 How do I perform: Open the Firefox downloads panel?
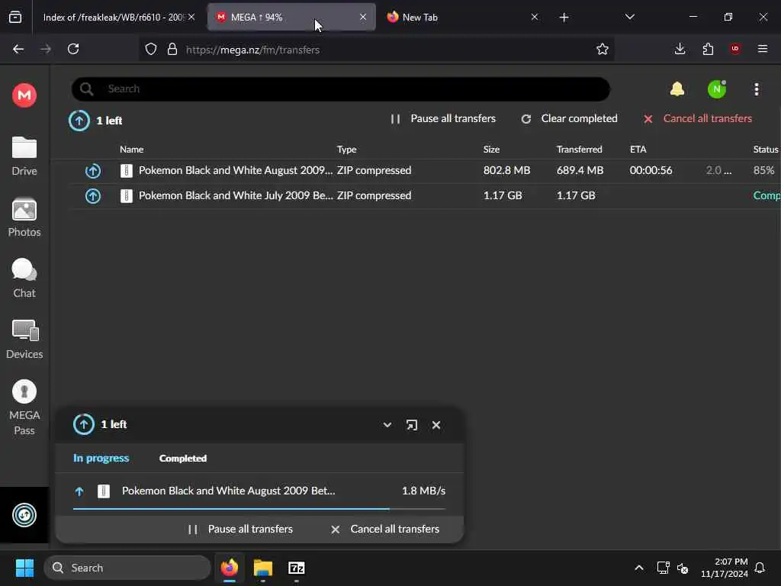pos(680,49)
